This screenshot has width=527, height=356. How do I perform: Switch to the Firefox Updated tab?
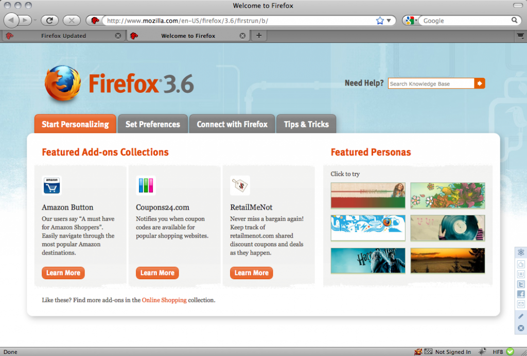63,36
